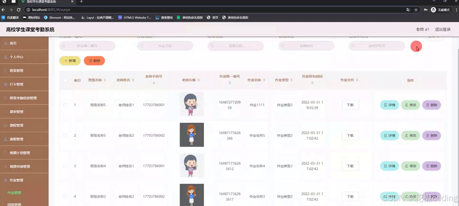Open the Element bookmark

coord(59,18)
